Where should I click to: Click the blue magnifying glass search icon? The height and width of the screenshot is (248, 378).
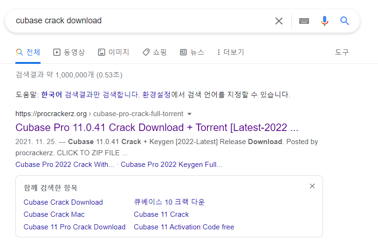click(x=344, y=21)
